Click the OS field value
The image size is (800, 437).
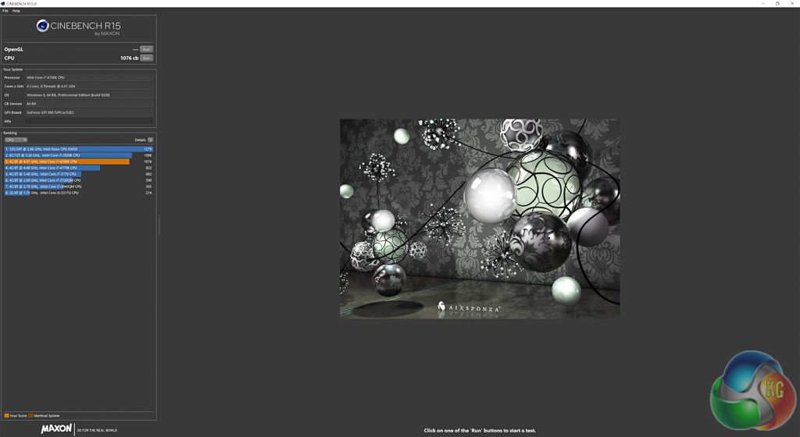89,94
